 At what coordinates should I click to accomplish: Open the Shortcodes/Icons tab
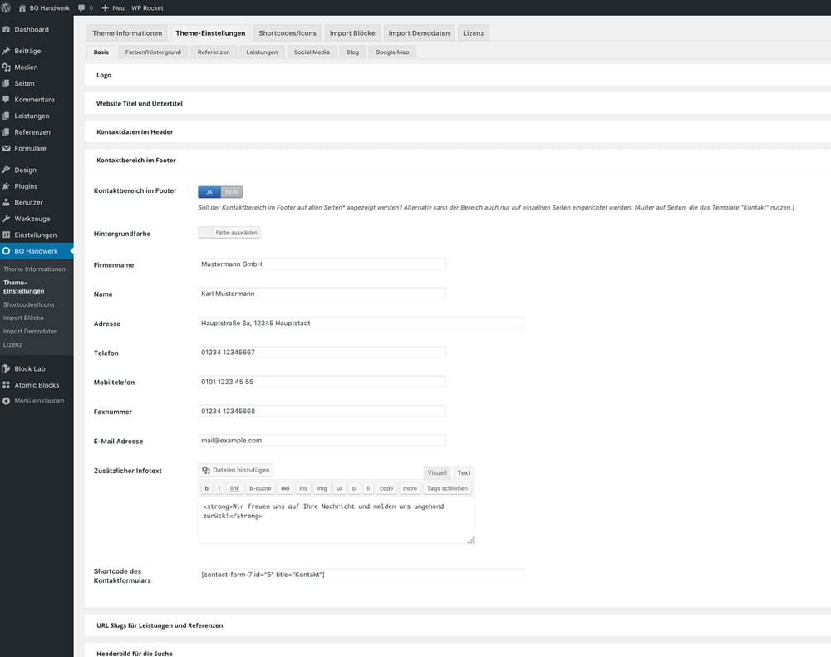pyautogui.click(x=288, y=33)
